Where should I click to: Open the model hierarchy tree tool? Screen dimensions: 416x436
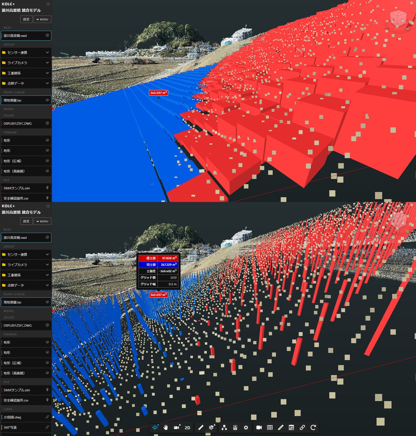pyautogui.click(x=224, y=427)
